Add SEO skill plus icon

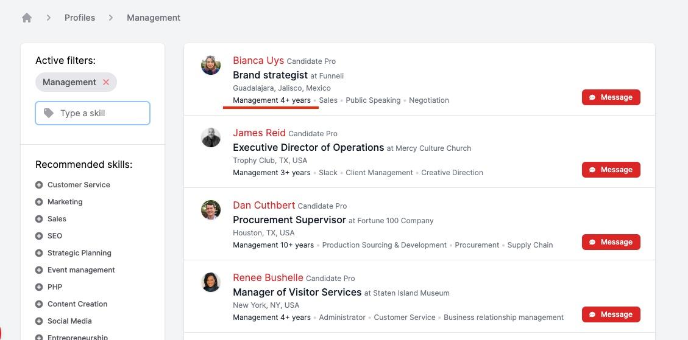(39, 236)
